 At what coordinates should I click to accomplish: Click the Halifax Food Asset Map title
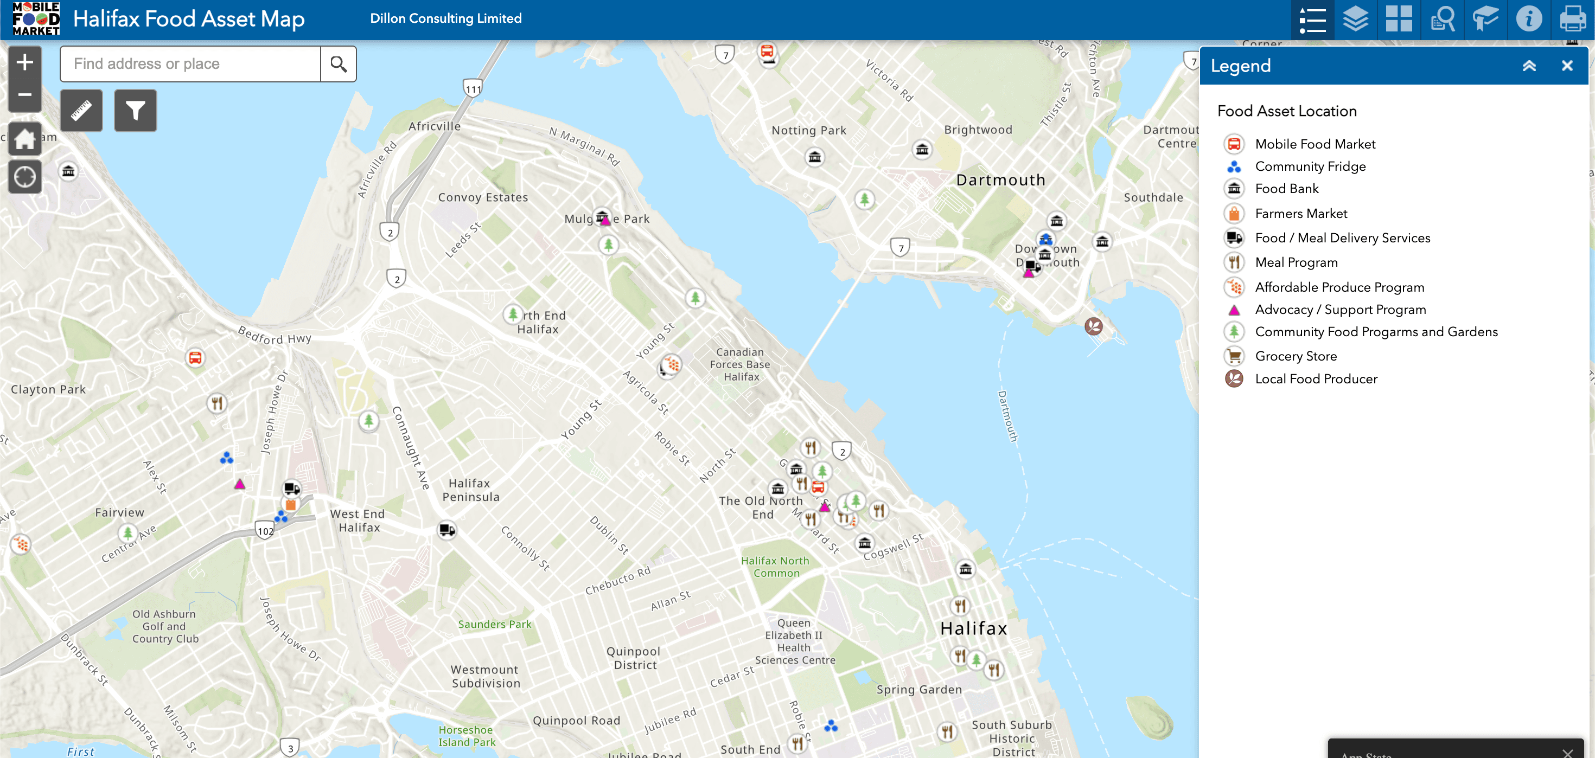(x=189, y=19)
